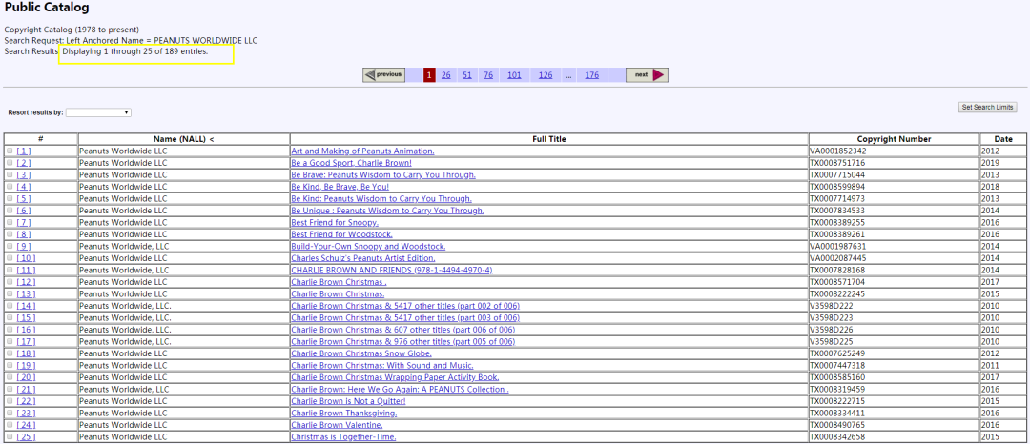Open Charlie Brown Christmas part 002 of 006
1030x444 pixels.
405,306
